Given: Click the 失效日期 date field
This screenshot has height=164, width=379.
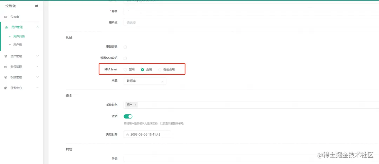Looking at the screenshot, I should (147, 135).
